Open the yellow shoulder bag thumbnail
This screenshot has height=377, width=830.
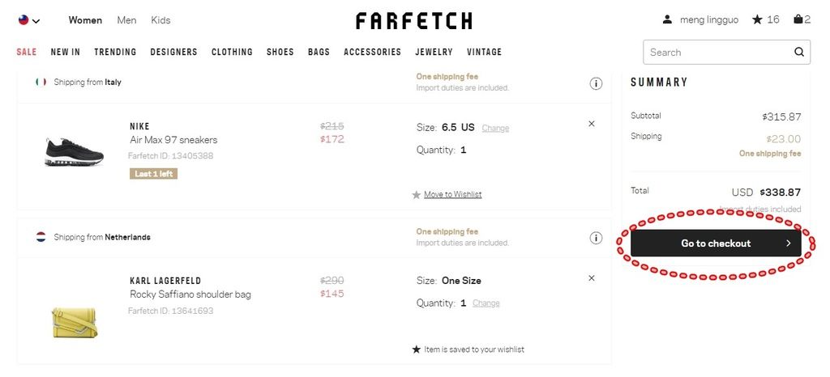click(75, 322)
